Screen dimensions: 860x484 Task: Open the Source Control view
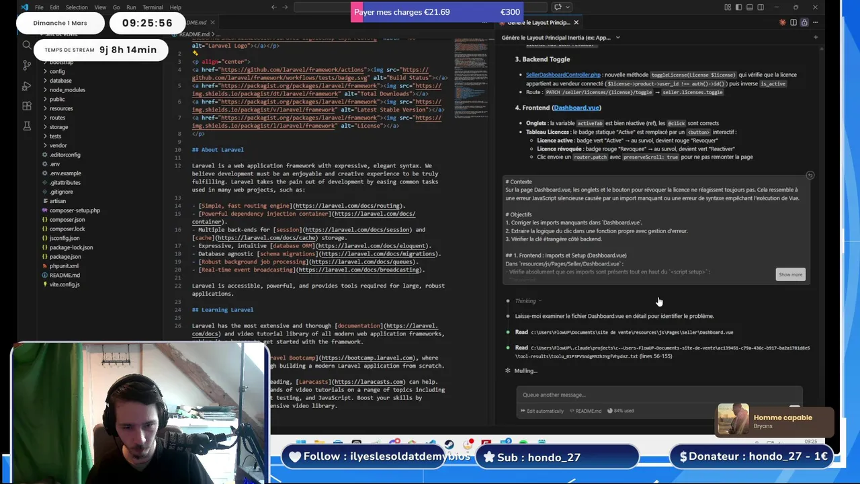click(27, 65)
